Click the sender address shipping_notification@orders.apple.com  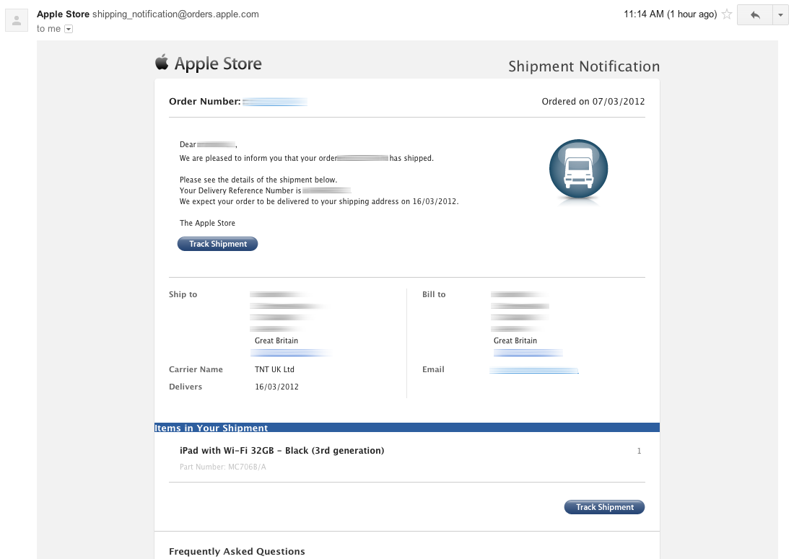pos(175,14)
